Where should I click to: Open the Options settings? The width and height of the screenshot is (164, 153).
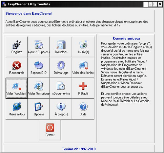(x=39, y=109)
